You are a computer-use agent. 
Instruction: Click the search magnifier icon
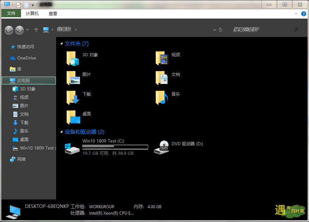pos(296,30)
